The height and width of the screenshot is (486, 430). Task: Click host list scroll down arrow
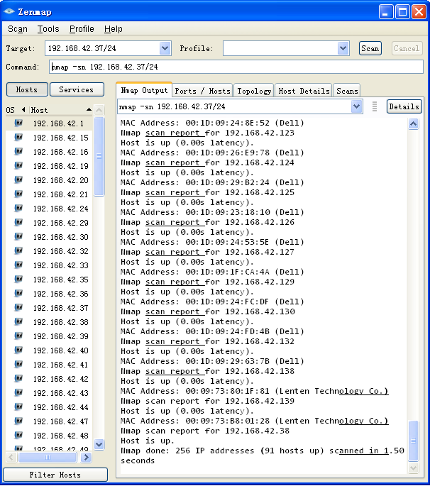[99, 444]
